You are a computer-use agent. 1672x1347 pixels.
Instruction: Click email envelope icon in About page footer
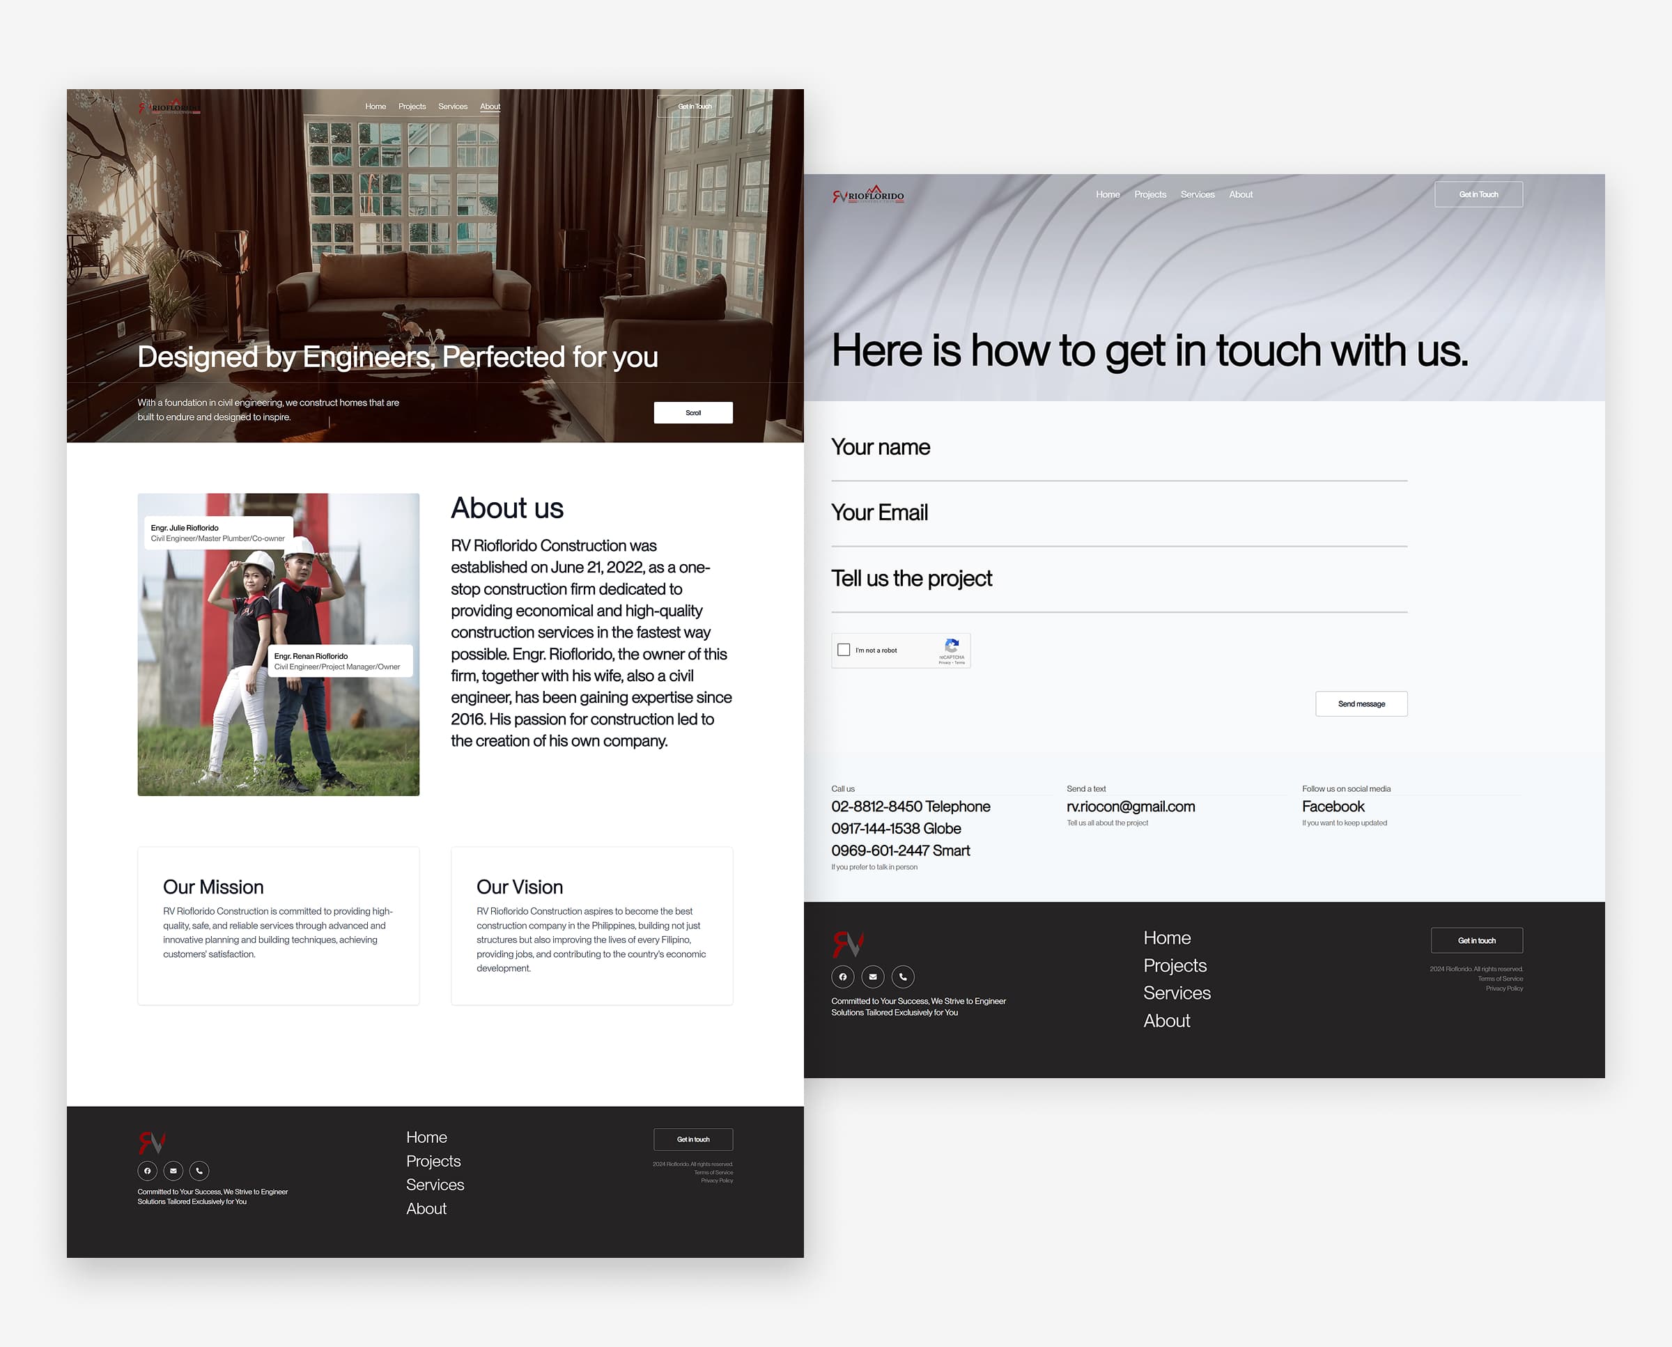pos(173,1170)
